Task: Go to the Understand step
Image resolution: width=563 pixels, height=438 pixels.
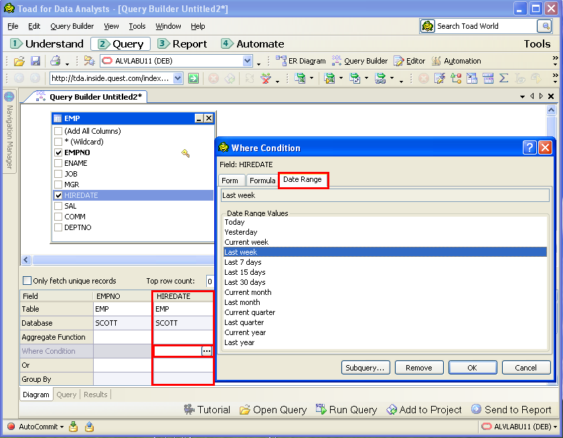Action: click(x=47, y=43)
